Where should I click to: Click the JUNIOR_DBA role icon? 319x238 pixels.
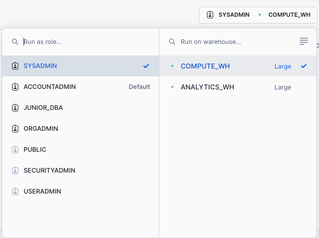point(15,108)
